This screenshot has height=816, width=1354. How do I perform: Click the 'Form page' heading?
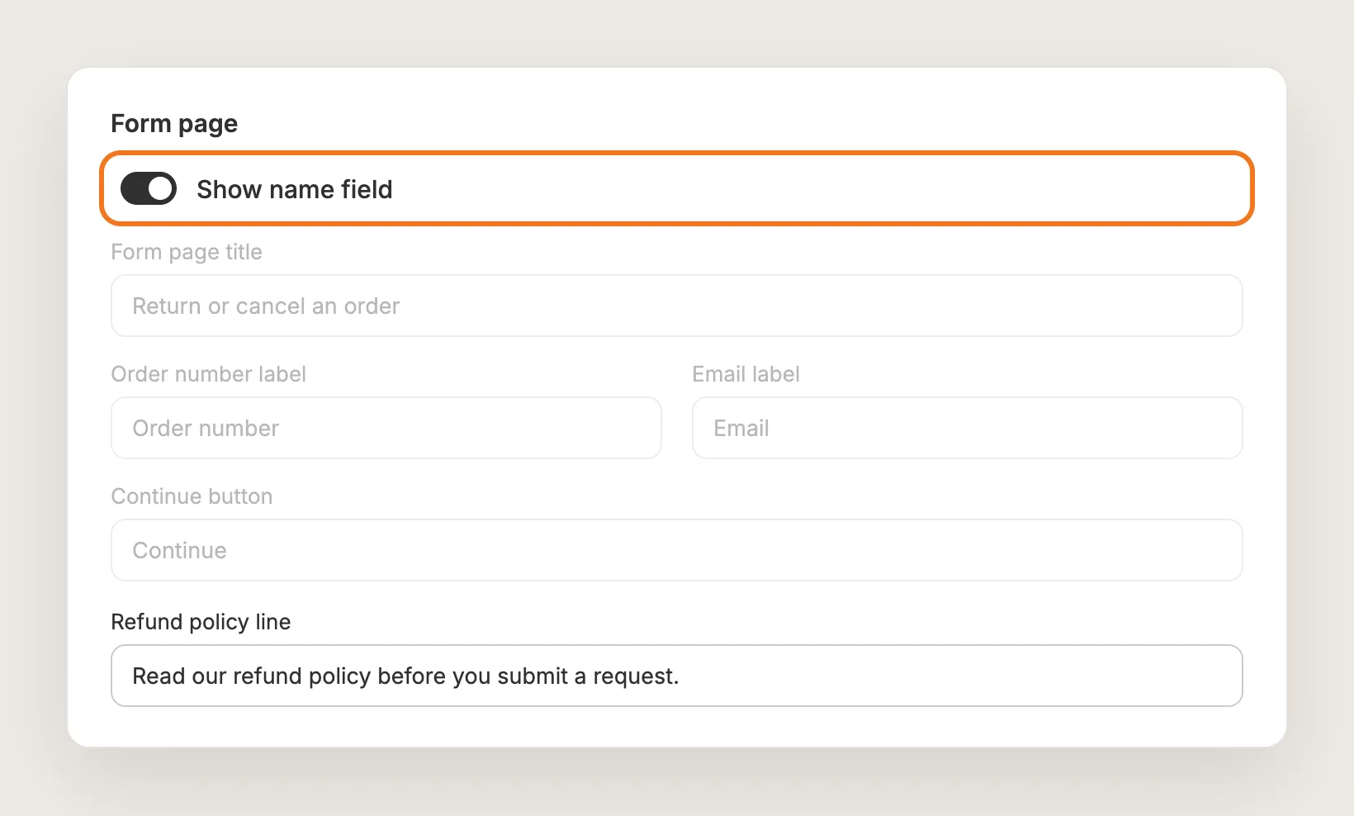point(174,124)
